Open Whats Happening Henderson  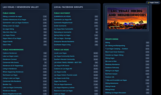(x=13, y=72)
